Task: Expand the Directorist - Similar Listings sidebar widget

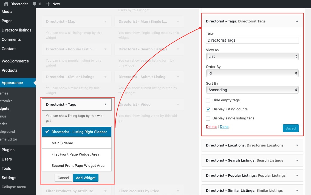Action: 297,190
